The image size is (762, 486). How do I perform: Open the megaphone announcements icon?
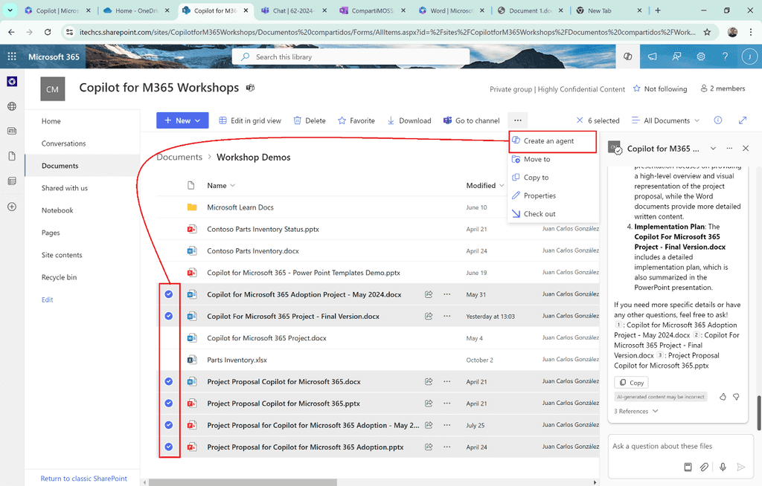[652, 56]
